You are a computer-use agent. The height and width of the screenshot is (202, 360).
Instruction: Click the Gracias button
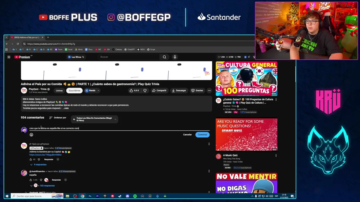(x=197, y=91)
